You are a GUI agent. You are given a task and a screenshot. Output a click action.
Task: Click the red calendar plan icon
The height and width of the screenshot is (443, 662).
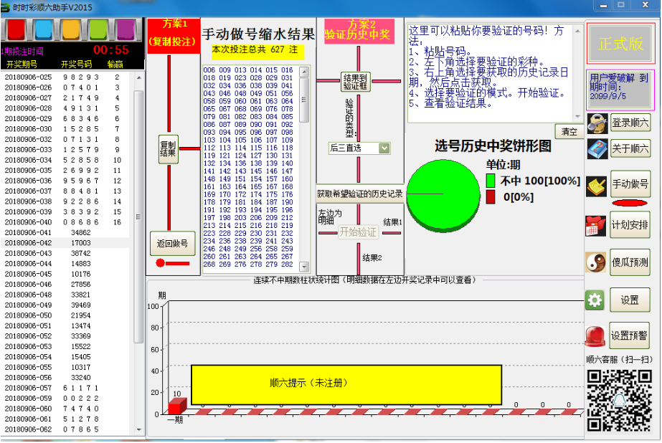tap(596, 225)
